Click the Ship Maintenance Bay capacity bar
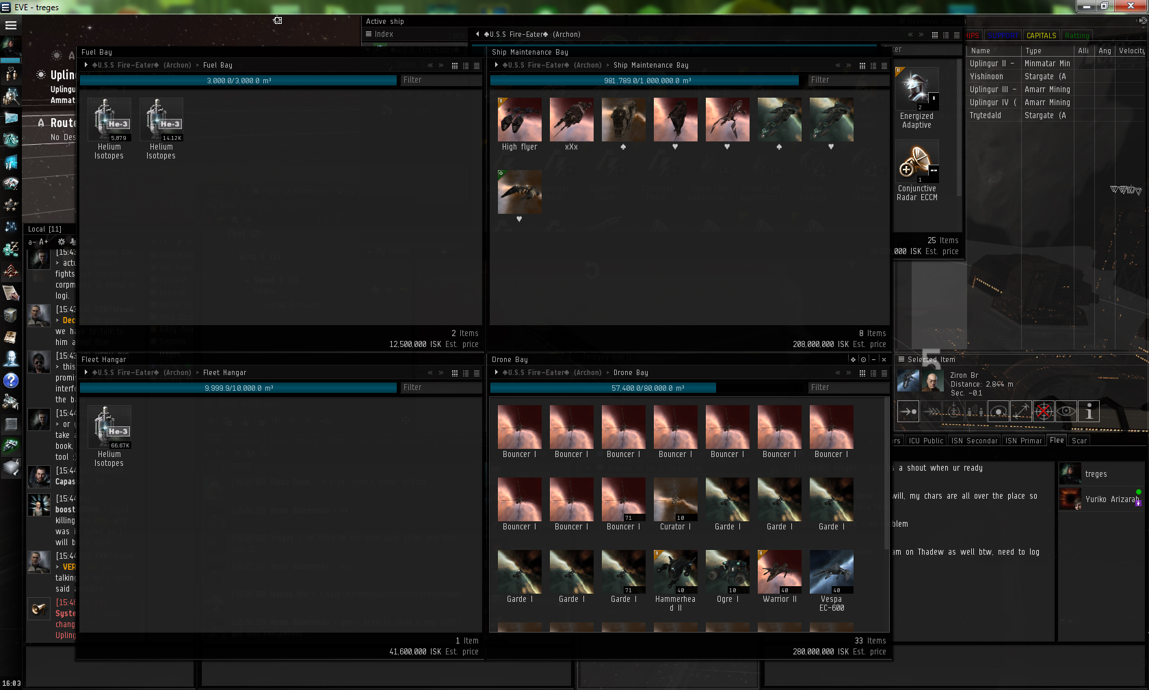This screenshot has width=1149, height=690. click(x=647, y=81)
